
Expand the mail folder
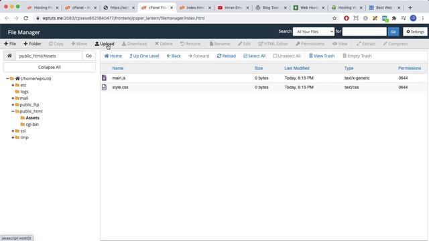pos(13,98)
